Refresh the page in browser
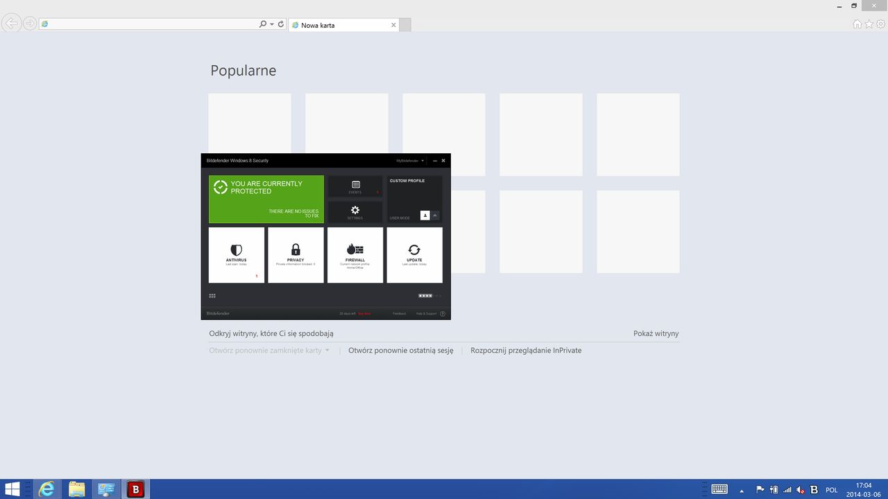888x499 pixels. pyautogui.click(x=281, y=24)
